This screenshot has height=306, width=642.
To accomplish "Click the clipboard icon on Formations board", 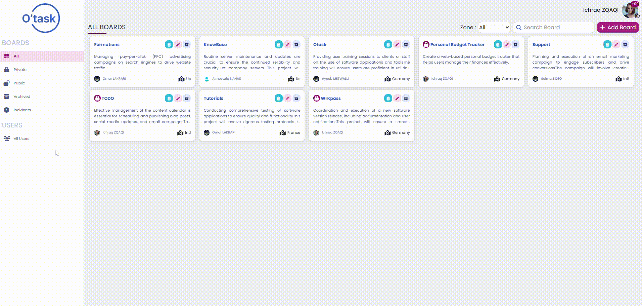I will tap(169, 44).
